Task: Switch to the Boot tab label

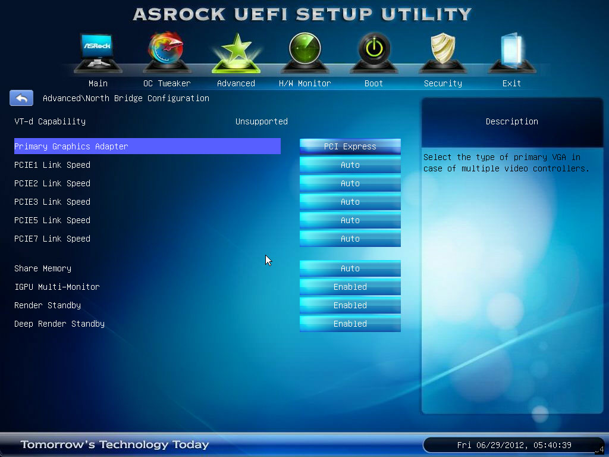Action: click(373, 83)
